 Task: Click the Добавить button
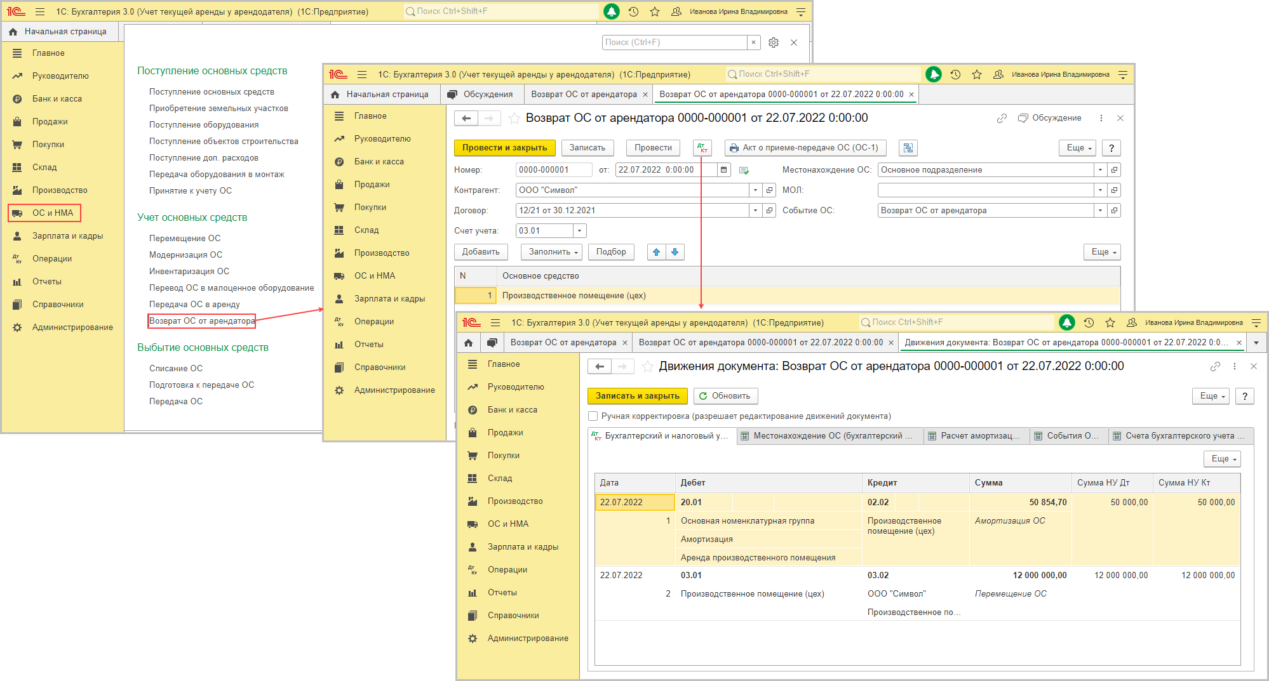point(481,252)
